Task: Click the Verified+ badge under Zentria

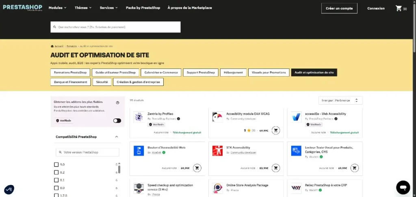Action: tap(156, 124)
